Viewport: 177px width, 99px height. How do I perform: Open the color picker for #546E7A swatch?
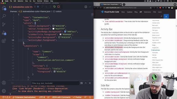click(54, 71)
